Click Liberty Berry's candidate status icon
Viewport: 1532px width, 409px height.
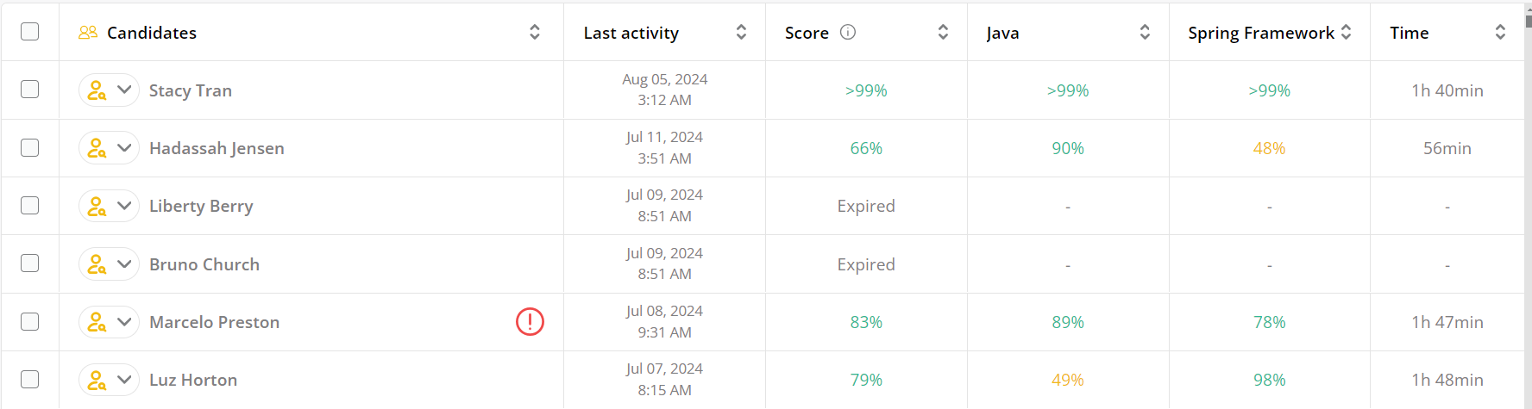(97, 206)
